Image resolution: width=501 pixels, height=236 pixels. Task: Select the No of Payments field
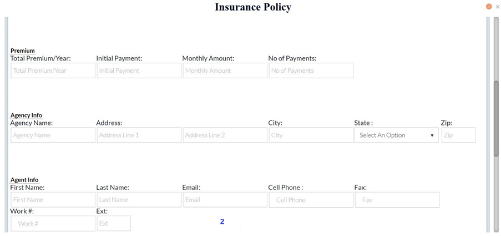click(x=311, y=71)
